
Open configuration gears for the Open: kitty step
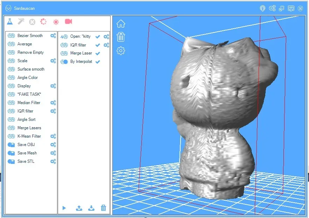(106, 36)
